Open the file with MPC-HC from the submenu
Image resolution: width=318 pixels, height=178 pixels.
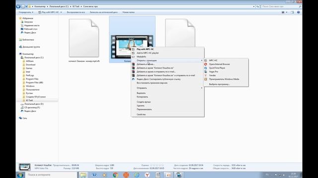pyautogui.click(x=213, y=60)
